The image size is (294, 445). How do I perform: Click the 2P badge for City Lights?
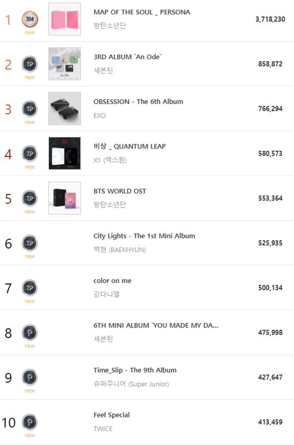click(29, 243)
